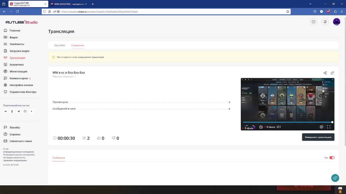
Task: List all tabs dropdown arrow
Action: (x=310, y=4)
